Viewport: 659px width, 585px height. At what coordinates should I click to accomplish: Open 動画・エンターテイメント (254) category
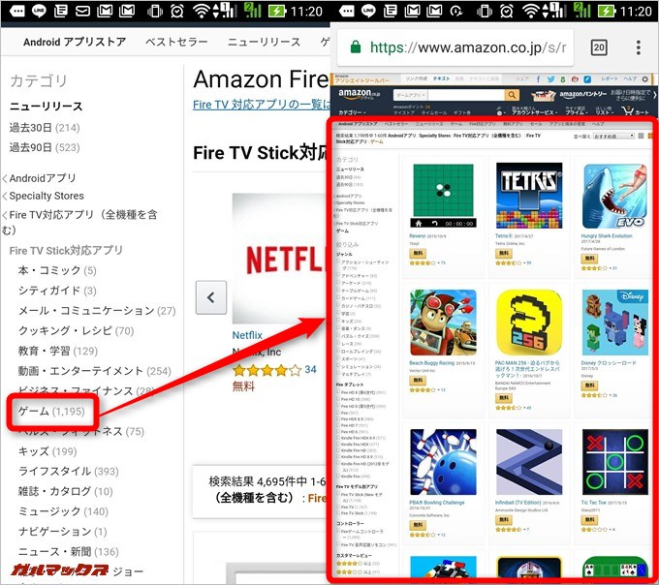[95, 371]
